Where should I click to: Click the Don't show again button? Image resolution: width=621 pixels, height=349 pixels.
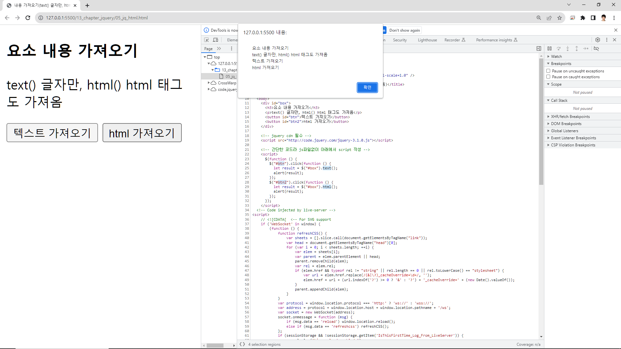point(405,30)
